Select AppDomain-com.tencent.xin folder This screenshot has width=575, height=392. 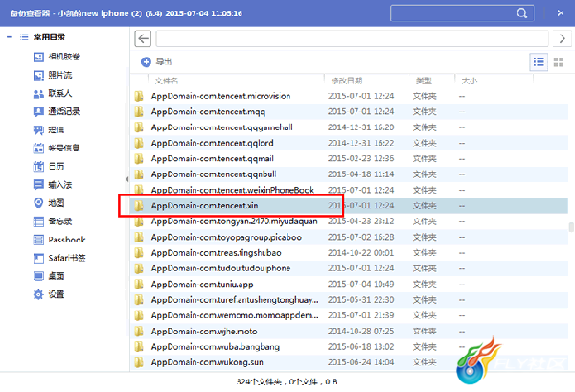point(204,206)
